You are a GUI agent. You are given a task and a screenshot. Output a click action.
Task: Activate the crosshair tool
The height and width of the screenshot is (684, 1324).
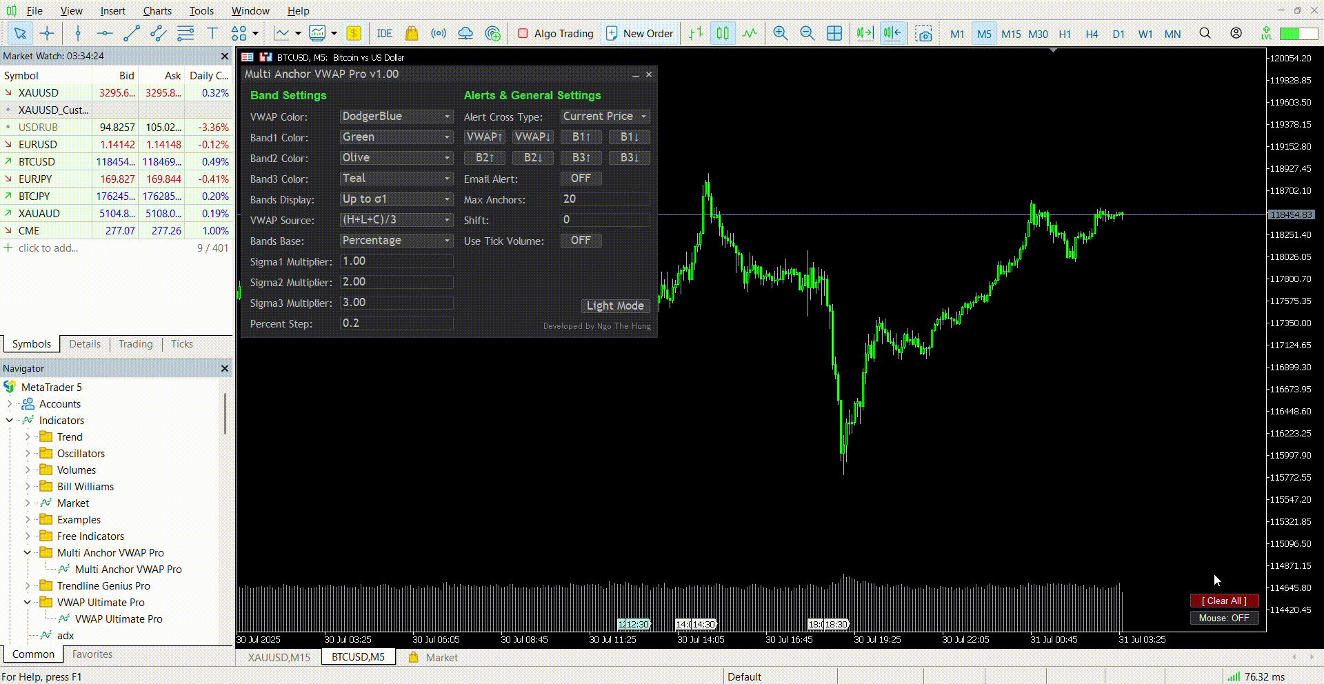(x=47, y=33)
